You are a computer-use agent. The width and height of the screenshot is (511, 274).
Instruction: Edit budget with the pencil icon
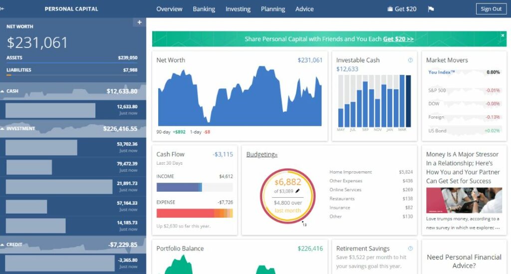click(297, 191)
